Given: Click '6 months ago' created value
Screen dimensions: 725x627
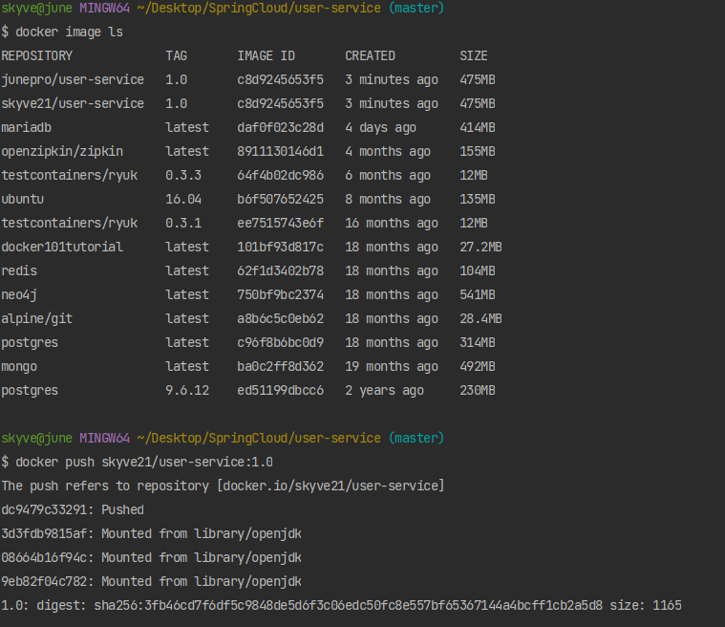Looking at the screenshot, I should (x=388, y=175).
